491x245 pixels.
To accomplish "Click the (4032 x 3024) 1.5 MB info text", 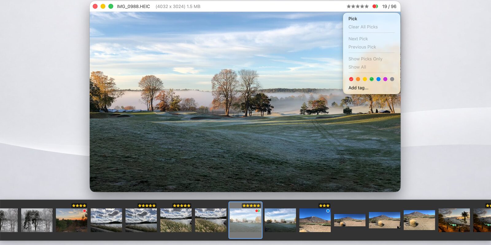I will [x=178, y=6].
